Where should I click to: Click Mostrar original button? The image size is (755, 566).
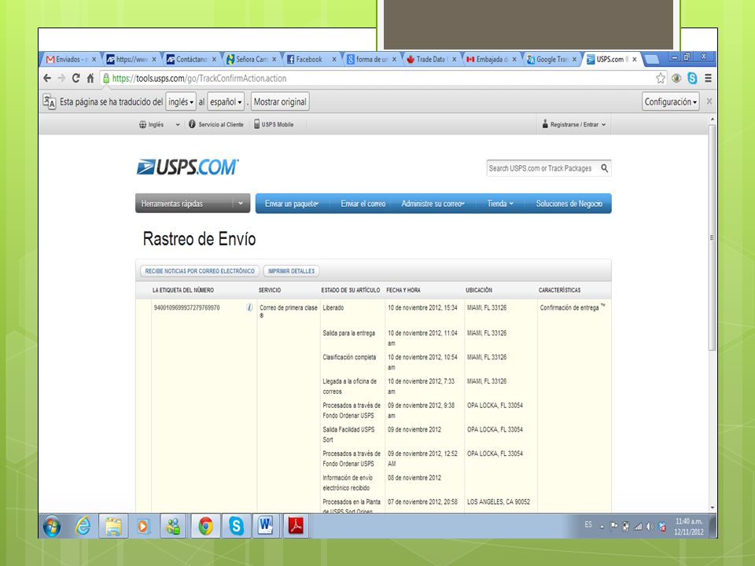pos(280,101)
